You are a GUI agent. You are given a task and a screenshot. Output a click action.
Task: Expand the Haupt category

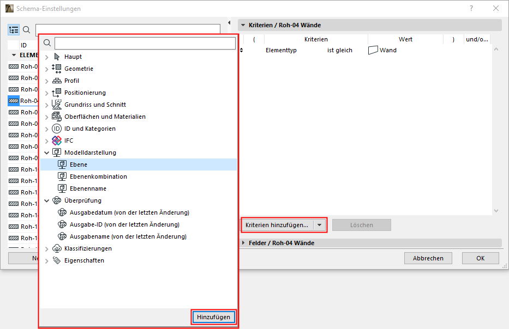coord(47,57)
